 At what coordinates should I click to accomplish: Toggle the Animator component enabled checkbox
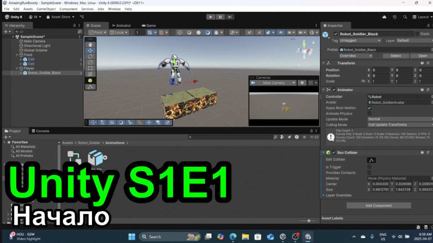click(334, 90)
